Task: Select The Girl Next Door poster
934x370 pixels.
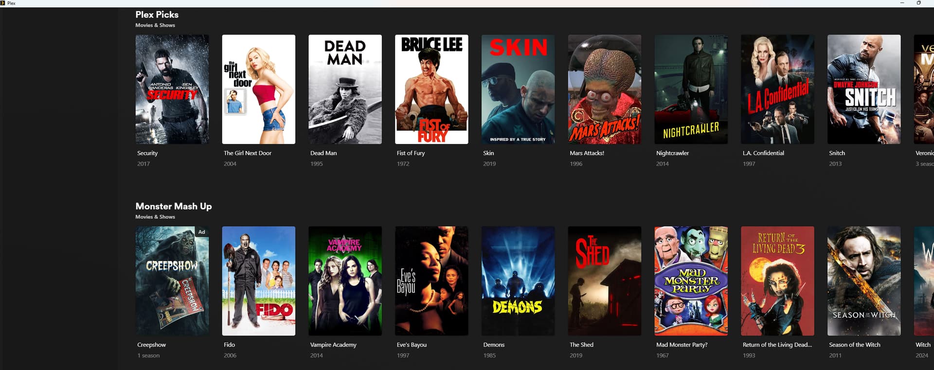Action: coord(259,89)
